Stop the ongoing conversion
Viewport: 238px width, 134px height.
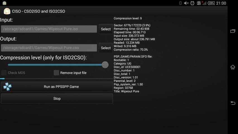tap(57, 99)
